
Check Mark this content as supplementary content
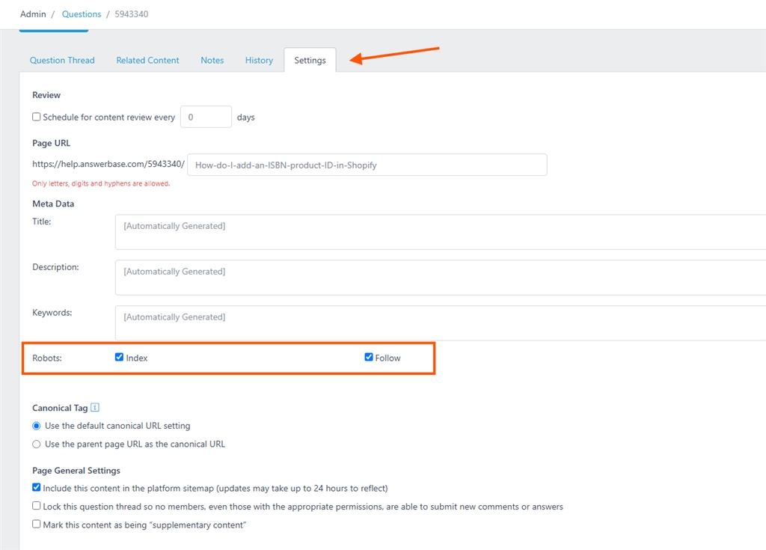(x=36, y=524)
